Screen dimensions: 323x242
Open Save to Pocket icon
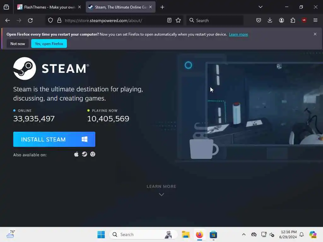point(259,20)
